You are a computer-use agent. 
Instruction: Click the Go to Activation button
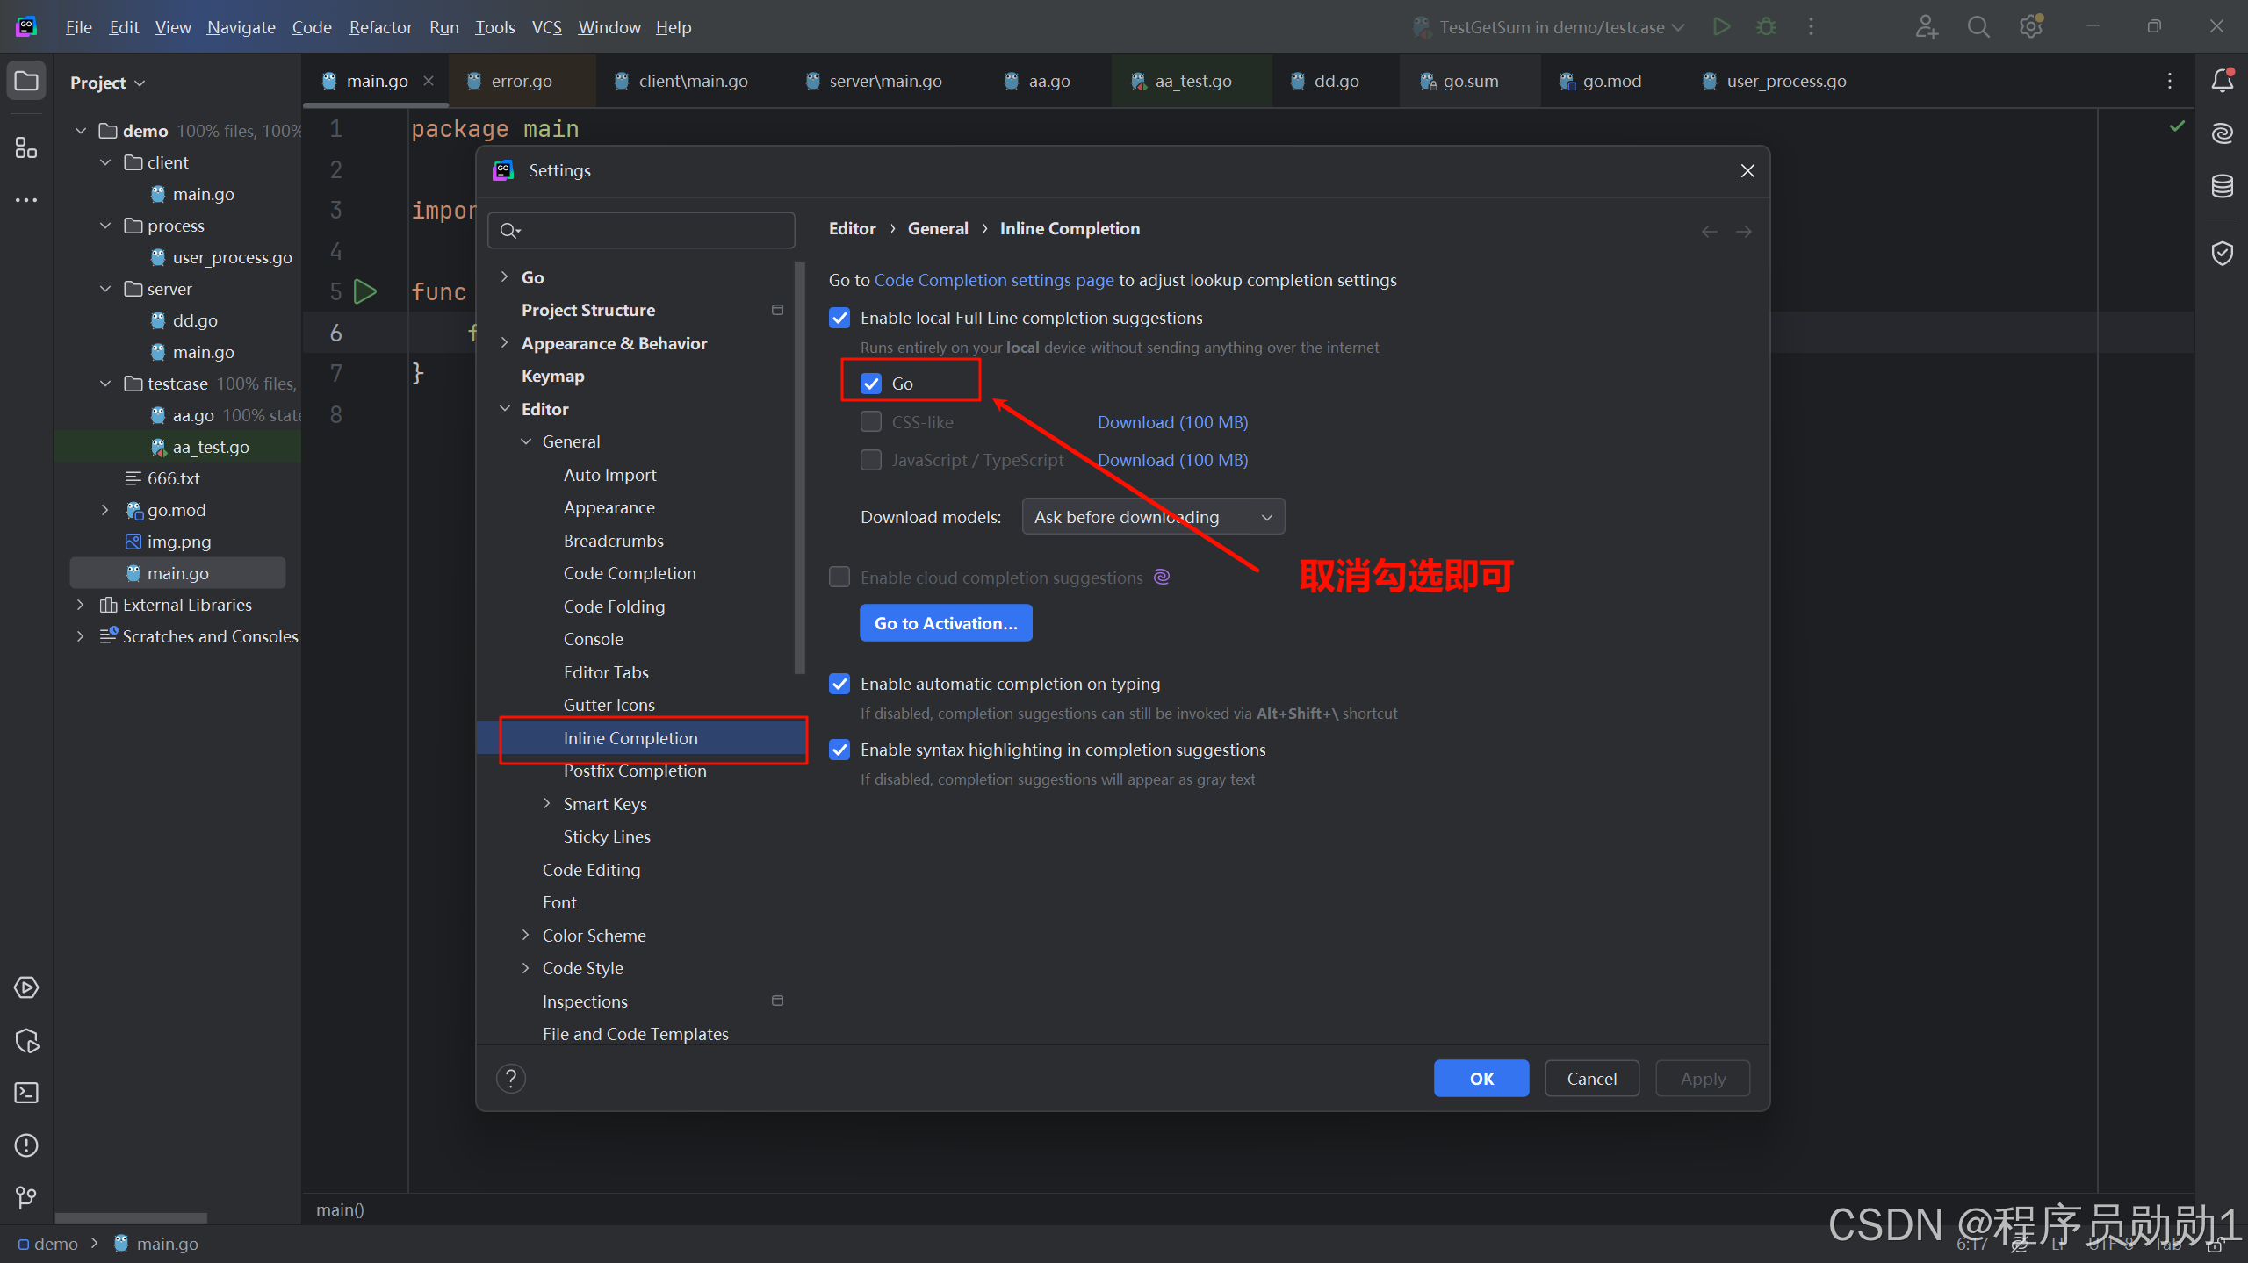pos(945,623)
